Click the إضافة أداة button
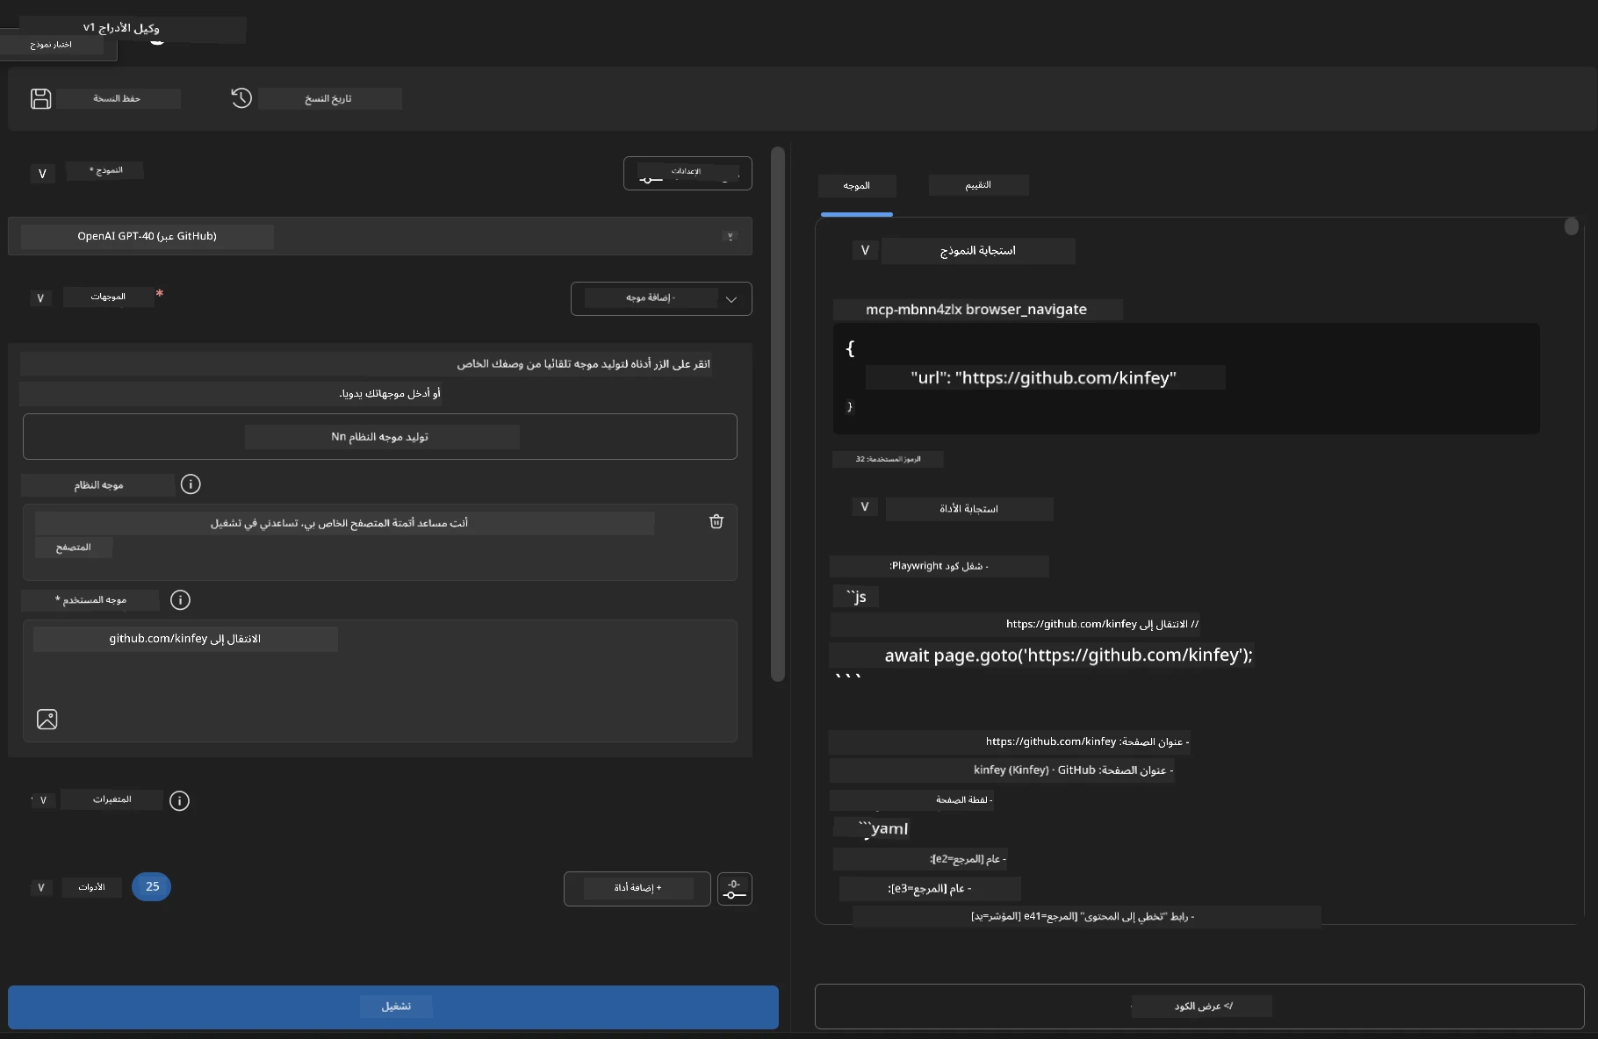1598x1039 pixels. coord(637,889)
